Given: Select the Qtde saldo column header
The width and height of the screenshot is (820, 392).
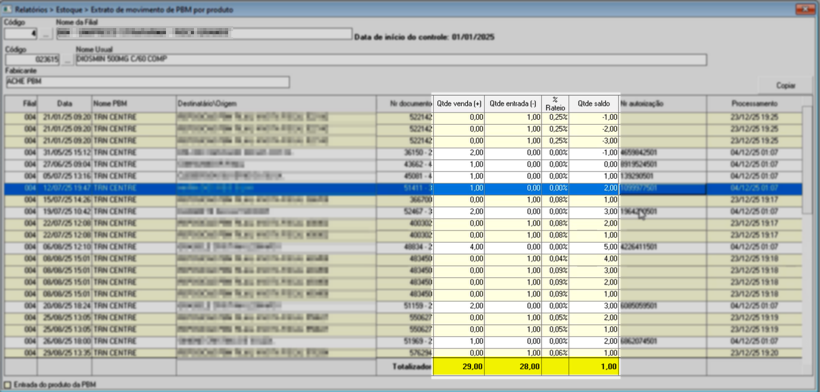Looking at the screenshot, I should pyautogui.click(x=593, y=103).
